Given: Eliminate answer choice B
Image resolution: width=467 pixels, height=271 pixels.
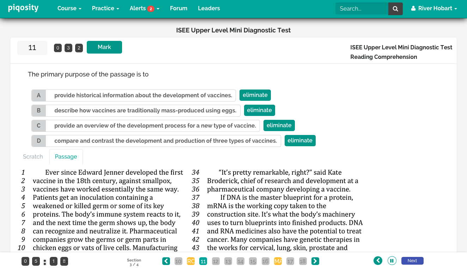Looking at the screenshot, I should point(259,110).
